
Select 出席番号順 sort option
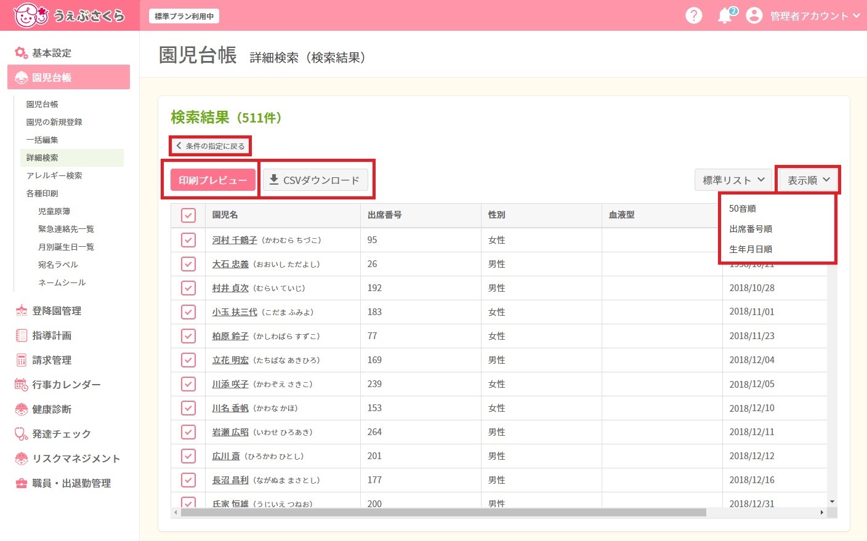click(x=751, y=229)
